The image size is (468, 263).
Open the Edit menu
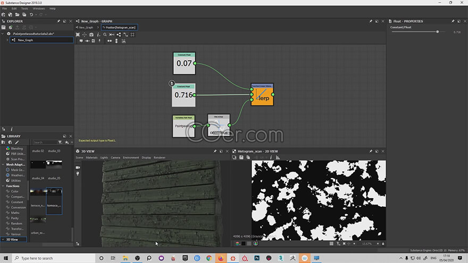tap(14, 9)
